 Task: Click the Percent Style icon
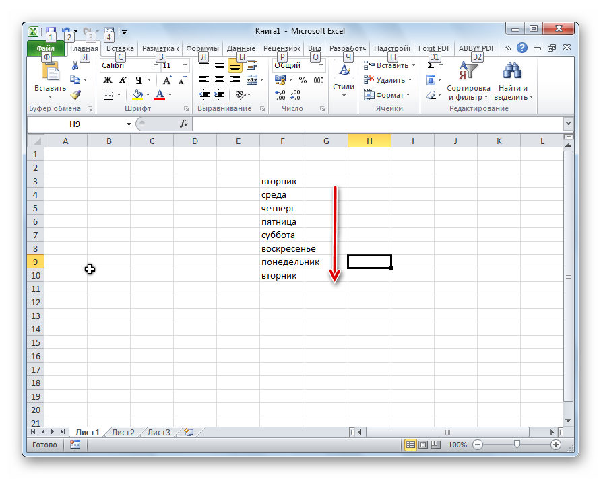click(x=303, y=80)
